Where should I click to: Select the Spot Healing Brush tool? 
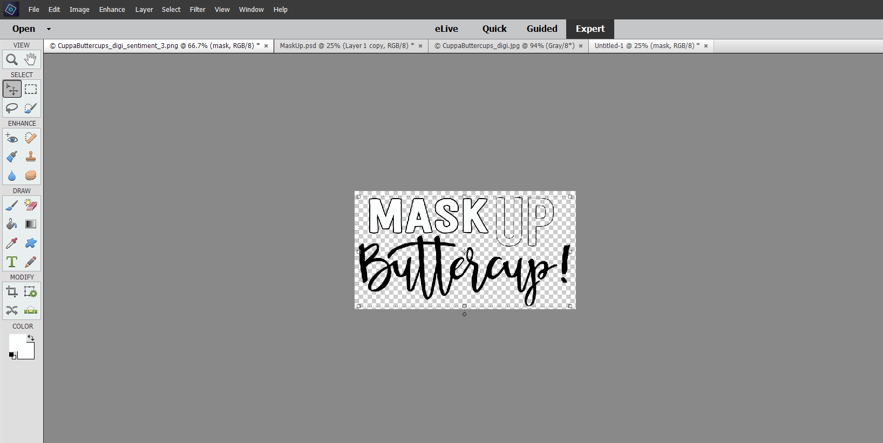point(31,138)
